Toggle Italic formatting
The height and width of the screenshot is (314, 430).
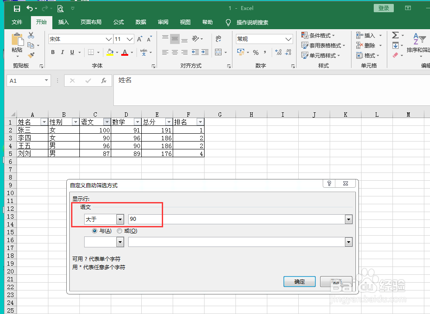click(62, 52)
